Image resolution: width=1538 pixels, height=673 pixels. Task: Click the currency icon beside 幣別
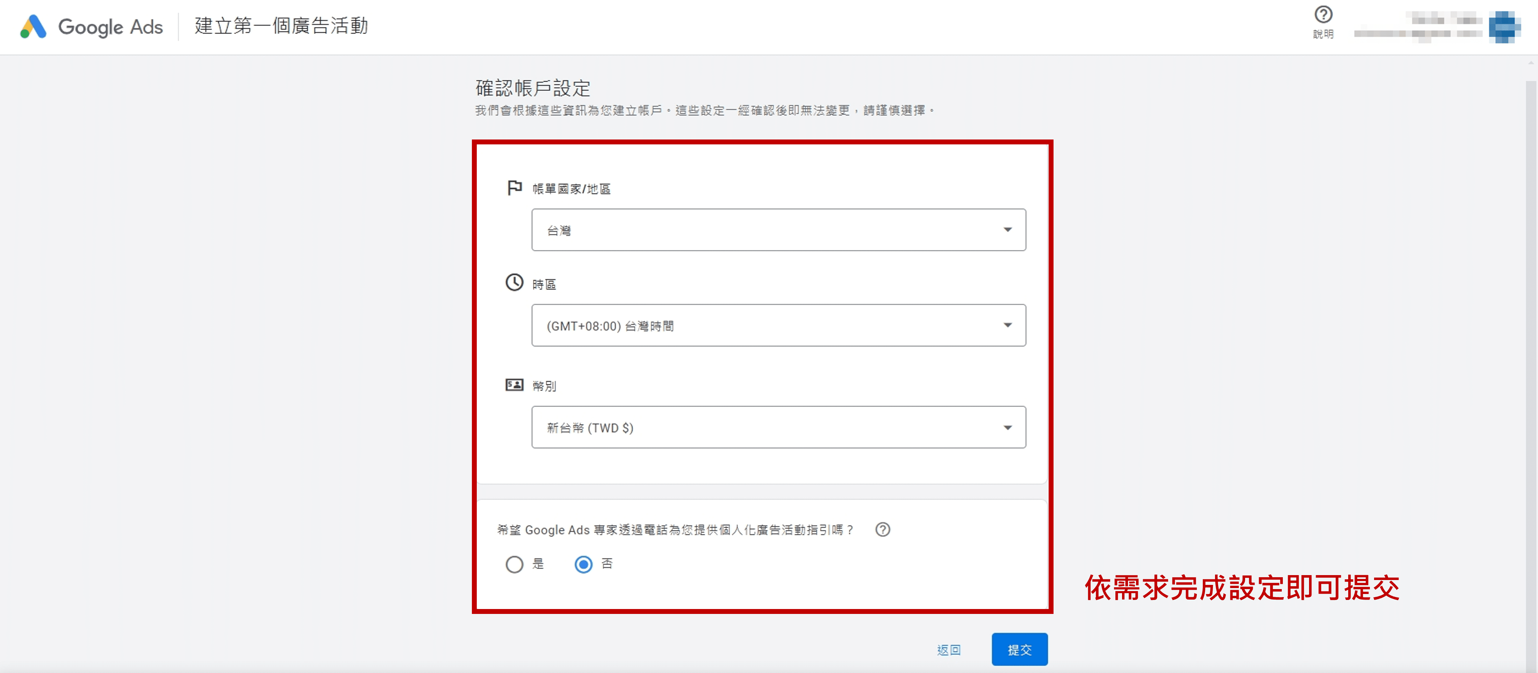(x=514, y=385)
